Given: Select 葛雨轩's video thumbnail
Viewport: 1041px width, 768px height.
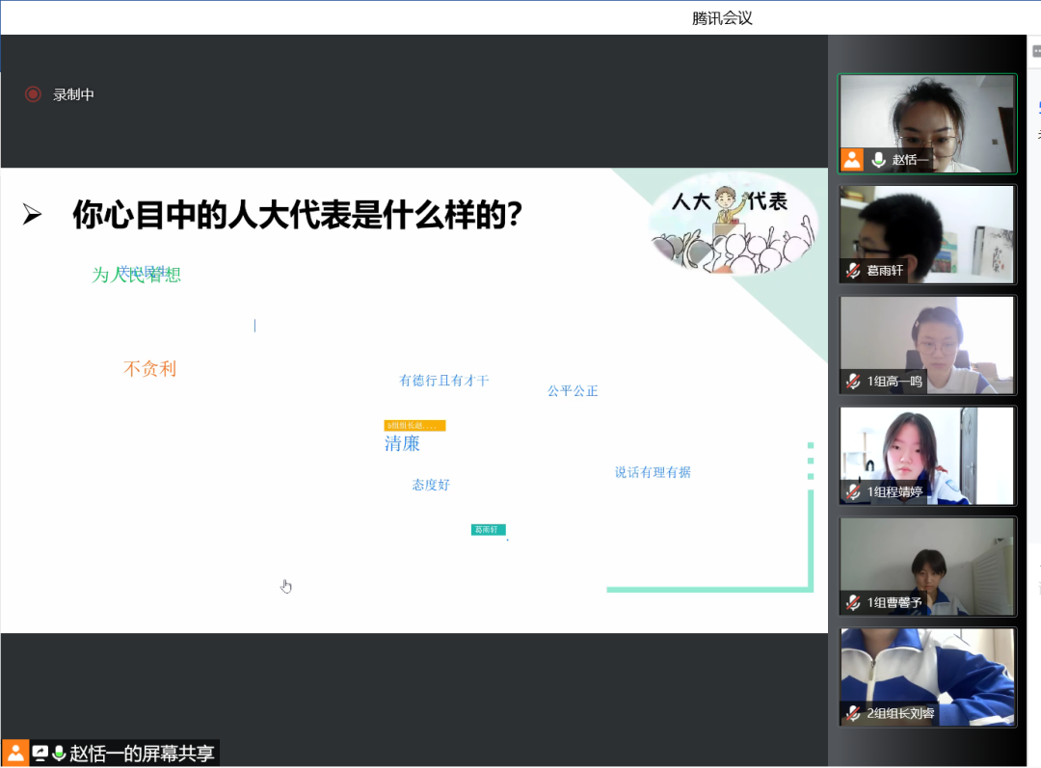Looking at the screenshot, I should tap(926, 234).
